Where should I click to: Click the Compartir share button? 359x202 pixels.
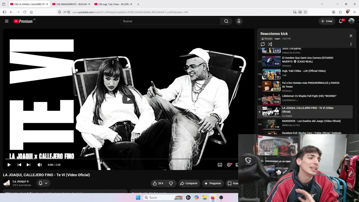click(189, 183)
